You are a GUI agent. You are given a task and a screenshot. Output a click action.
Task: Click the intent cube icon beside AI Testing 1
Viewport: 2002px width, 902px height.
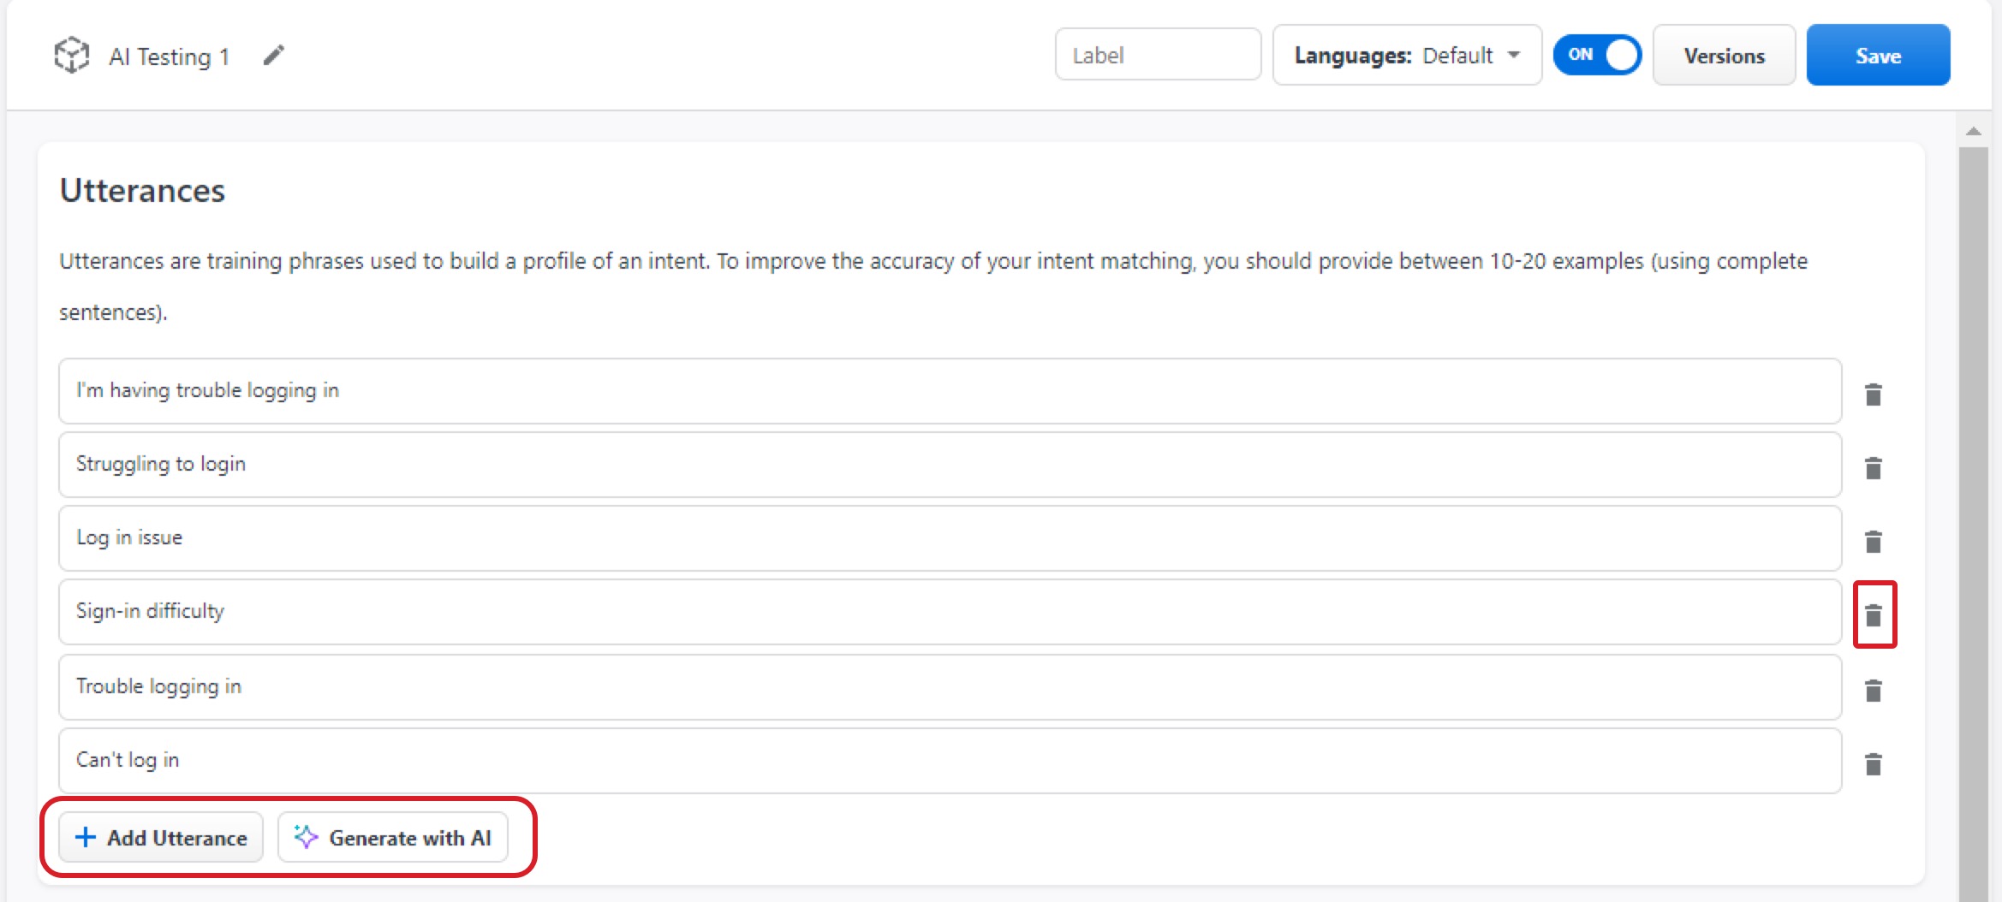(72, 56)
